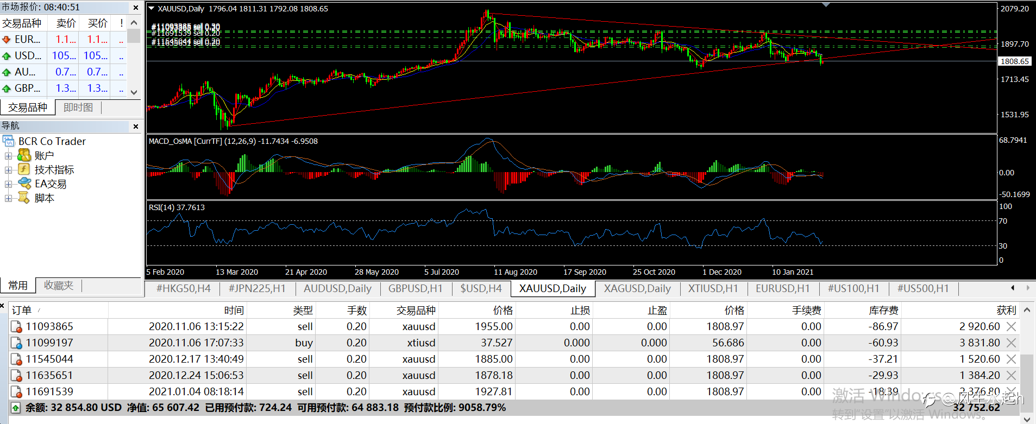
Task: Open the #US500,H1 chart tab
Action: (923, 288)
